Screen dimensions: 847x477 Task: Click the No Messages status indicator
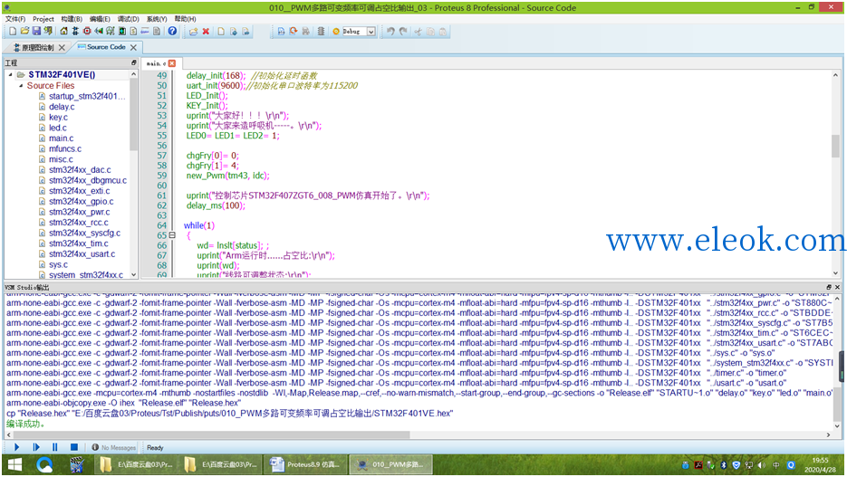(x=113, y=447)
